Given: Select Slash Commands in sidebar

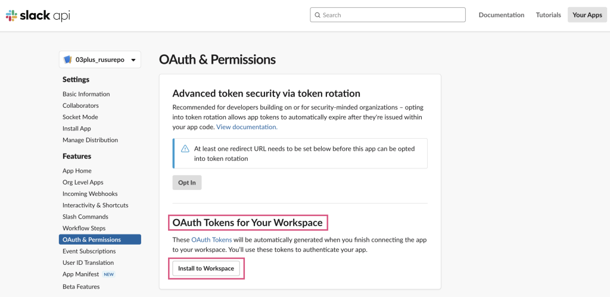Looking at the screenshot, I should 85,217.
